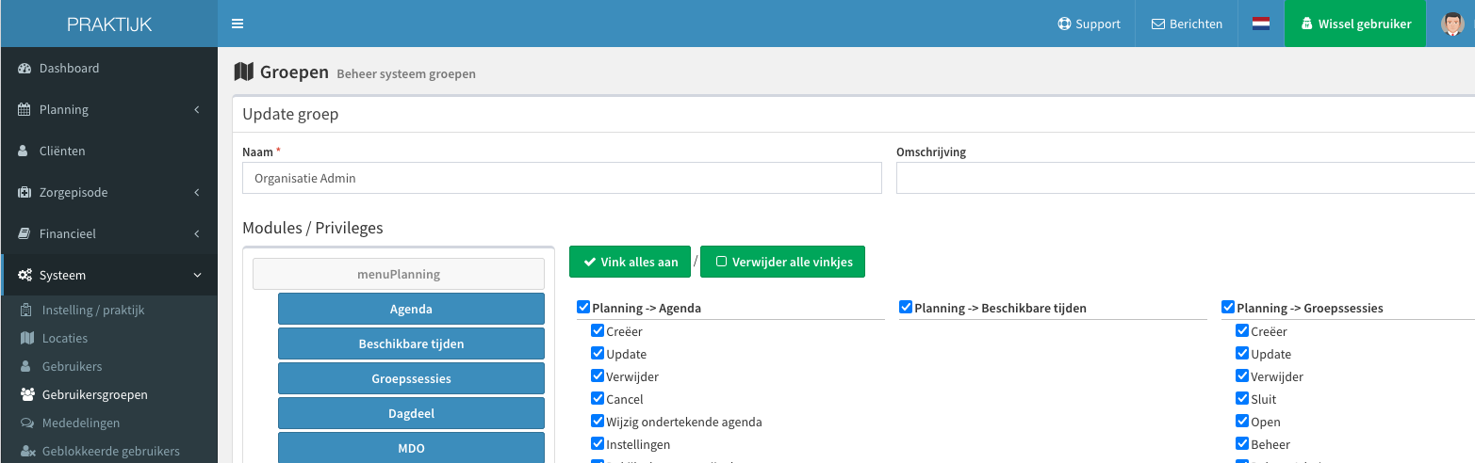Click the Gebruikersgroepen group icon
The height and width of the screenshot is (463, 1475).
(27, 394)
